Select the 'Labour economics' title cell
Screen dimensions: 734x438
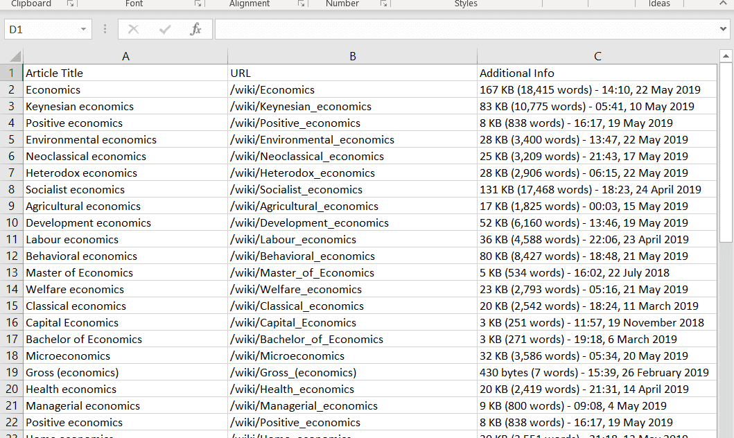tap(125, 240)
